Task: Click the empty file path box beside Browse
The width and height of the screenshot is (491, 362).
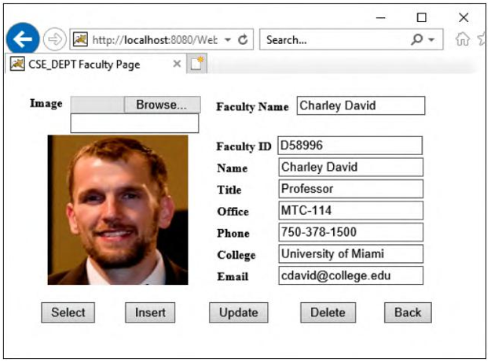Action: [97, 105]
